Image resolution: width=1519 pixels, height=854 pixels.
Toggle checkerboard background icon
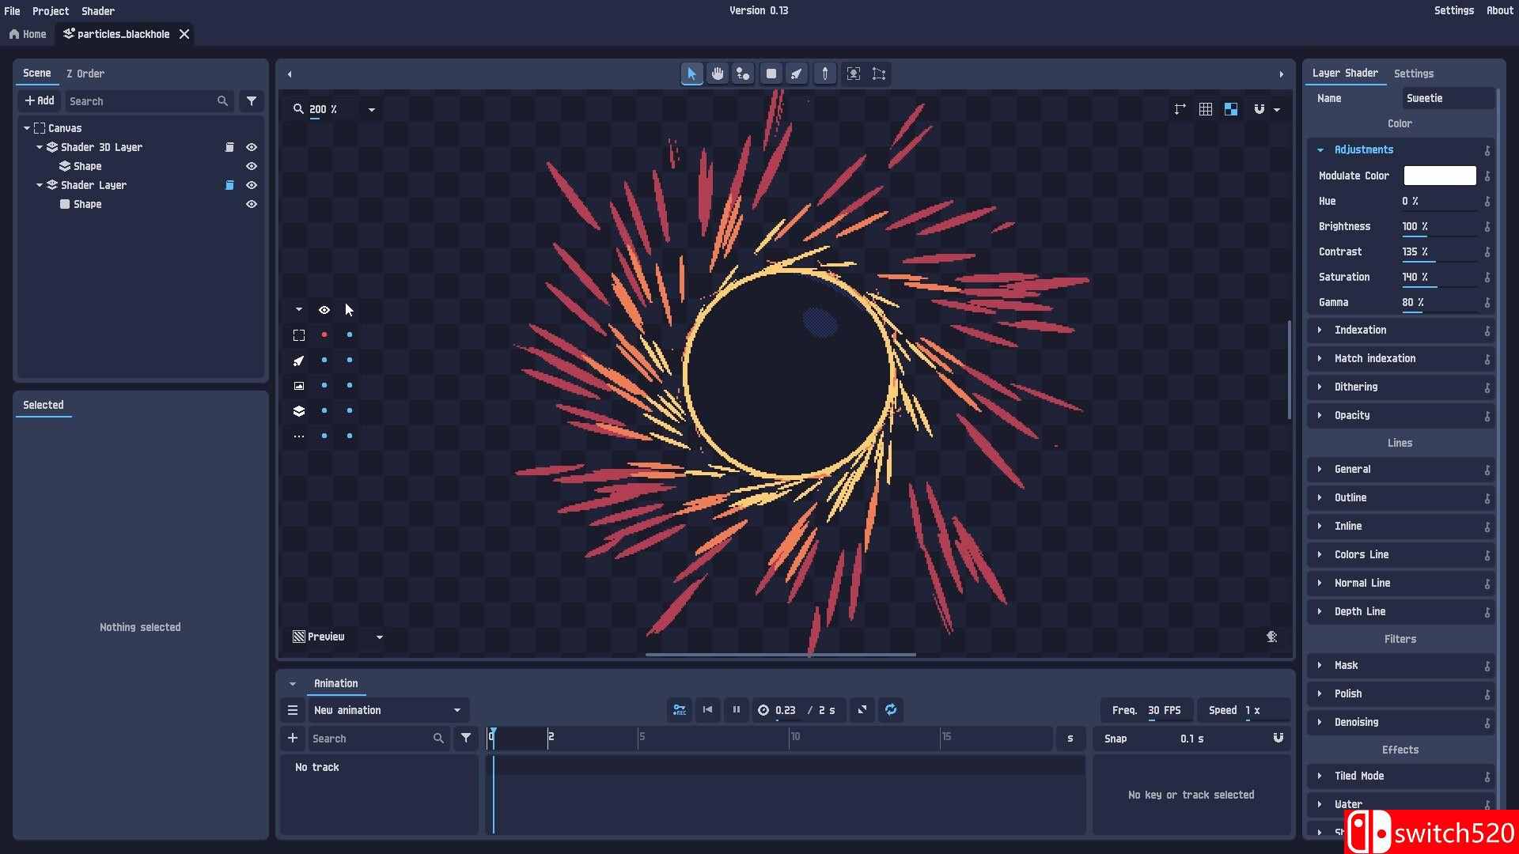pyautogui.click(x=1231, y=109)
